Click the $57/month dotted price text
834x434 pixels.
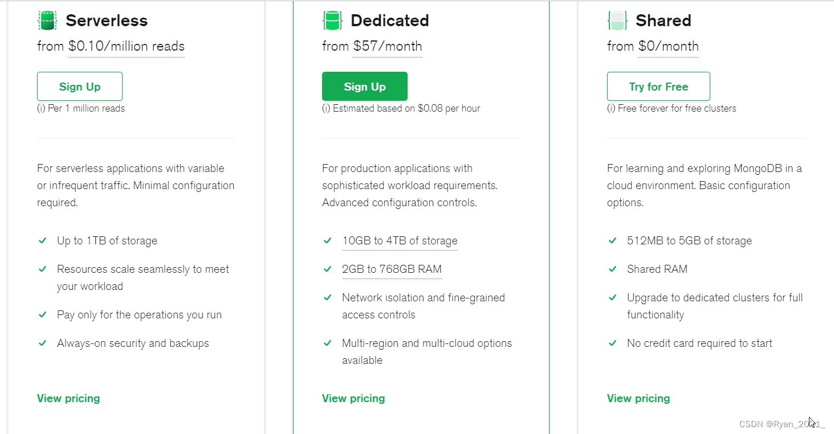coord(388,46)
